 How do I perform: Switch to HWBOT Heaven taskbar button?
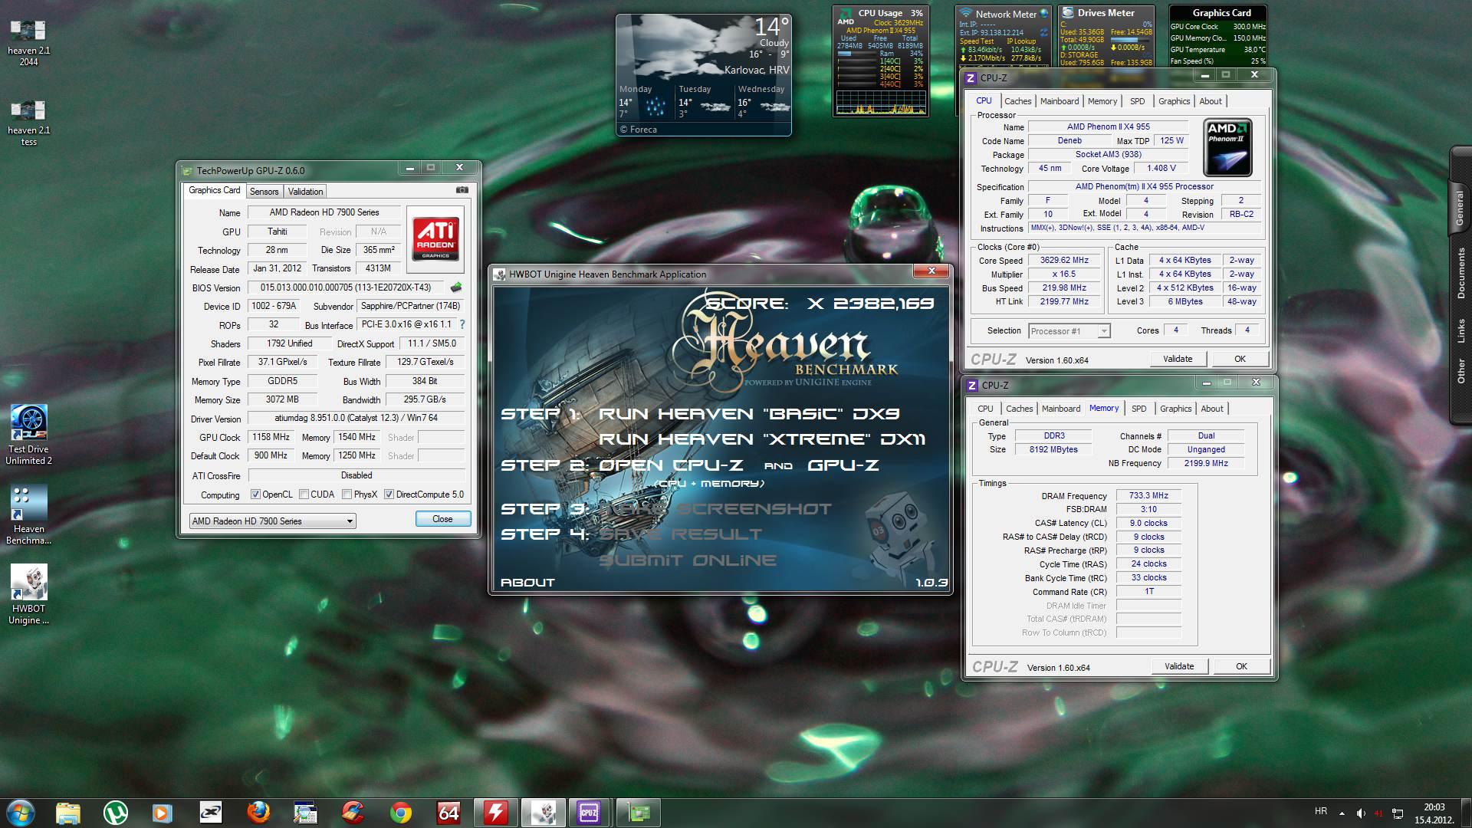pos(543,813)
